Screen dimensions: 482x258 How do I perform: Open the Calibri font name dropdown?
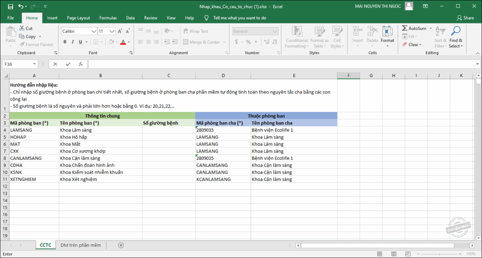click(x=94, y=31)
